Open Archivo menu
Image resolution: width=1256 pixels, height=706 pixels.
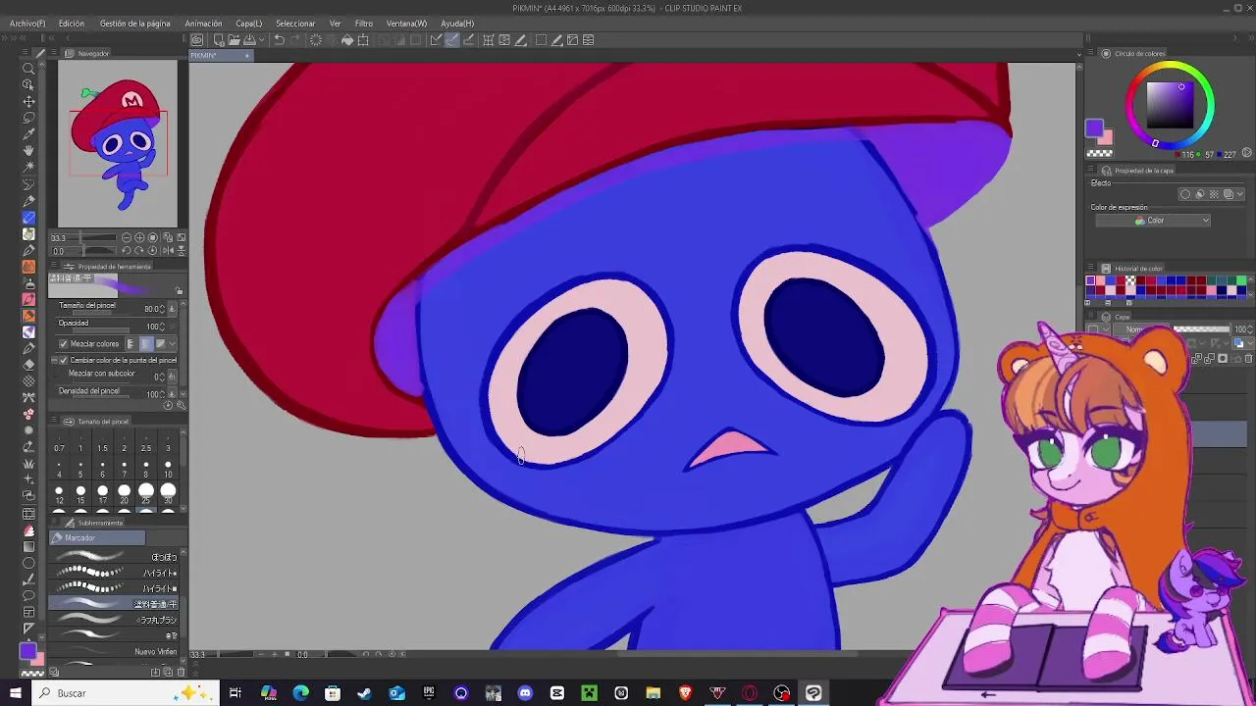tap(27, 23)
